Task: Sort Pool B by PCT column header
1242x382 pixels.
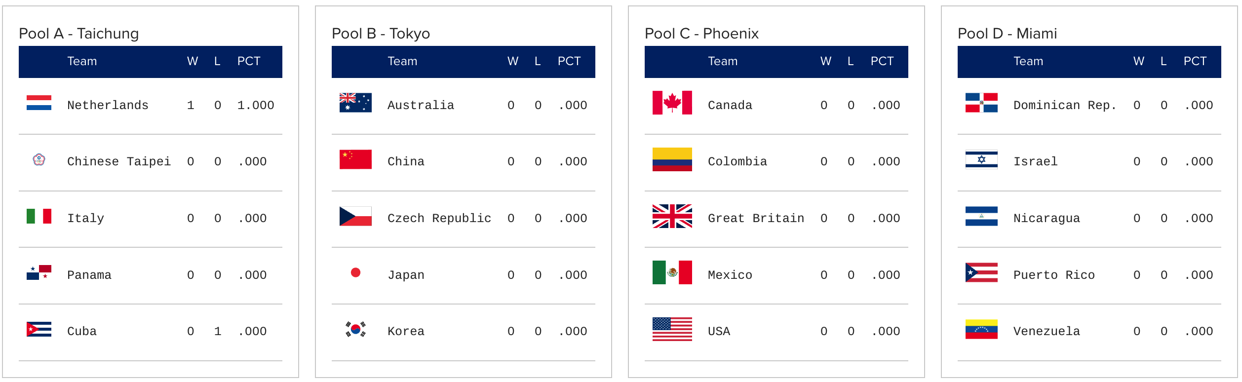Action: (x=569, y=61)
